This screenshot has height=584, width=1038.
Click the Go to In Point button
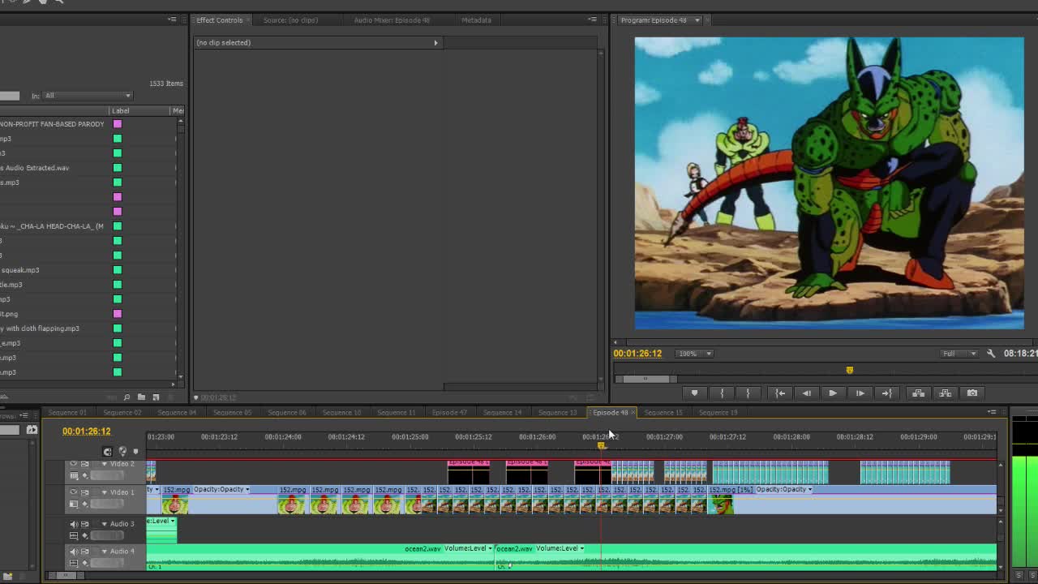[780, 393]
